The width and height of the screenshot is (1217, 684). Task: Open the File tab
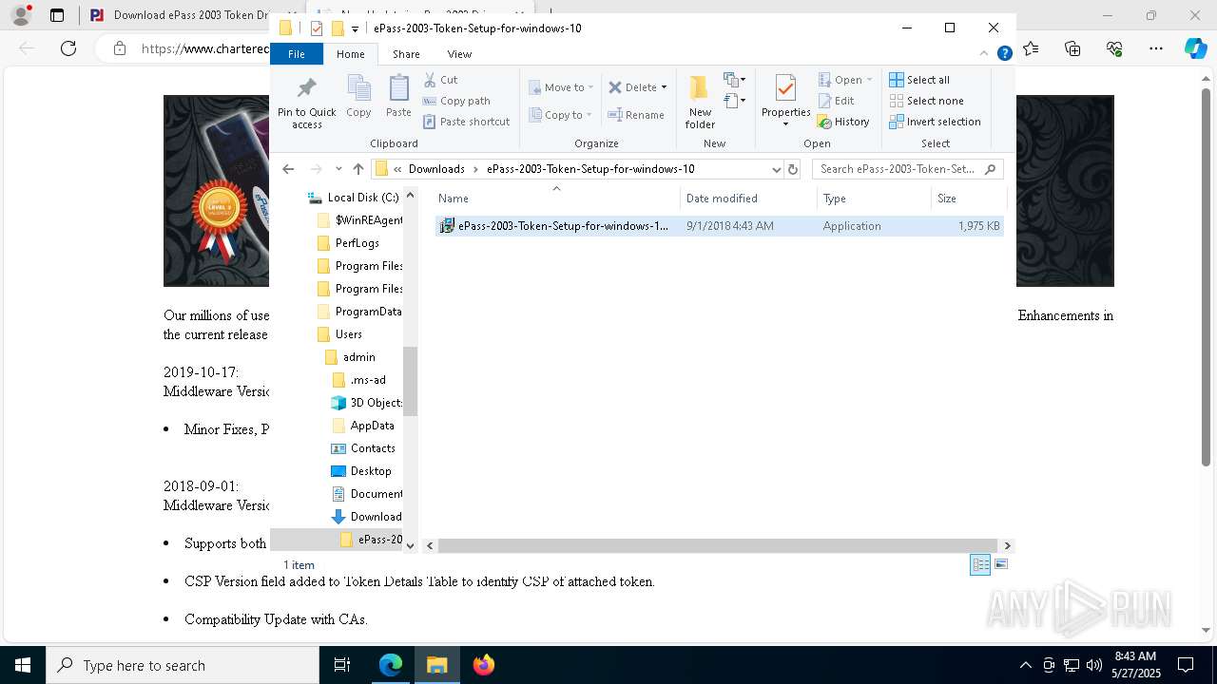tap(297, 54)
